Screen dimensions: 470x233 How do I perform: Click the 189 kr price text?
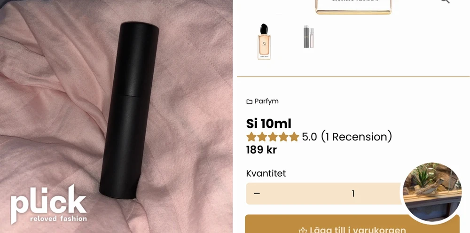tap(261, 150)
